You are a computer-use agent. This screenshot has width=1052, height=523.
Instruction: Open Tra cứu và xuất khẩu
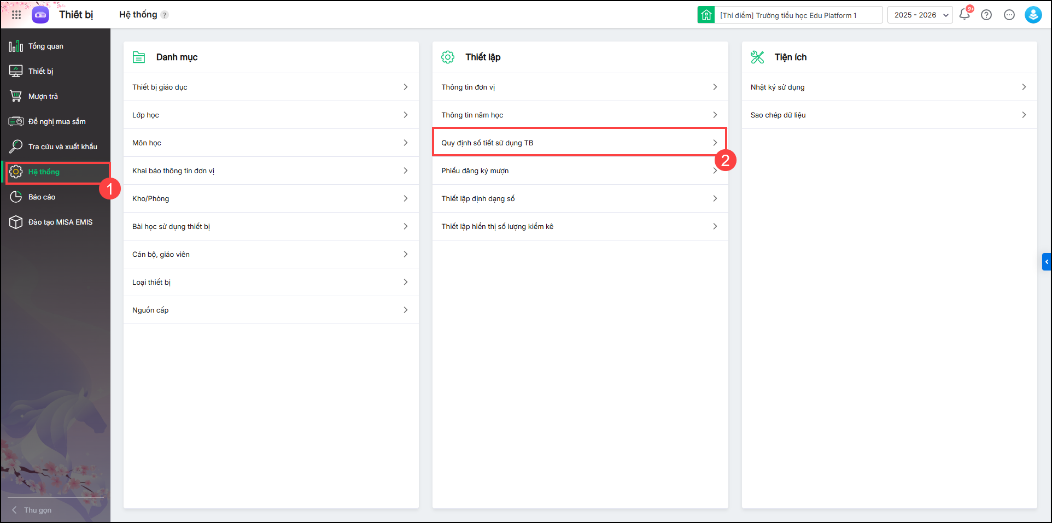[x=62, y=147]
